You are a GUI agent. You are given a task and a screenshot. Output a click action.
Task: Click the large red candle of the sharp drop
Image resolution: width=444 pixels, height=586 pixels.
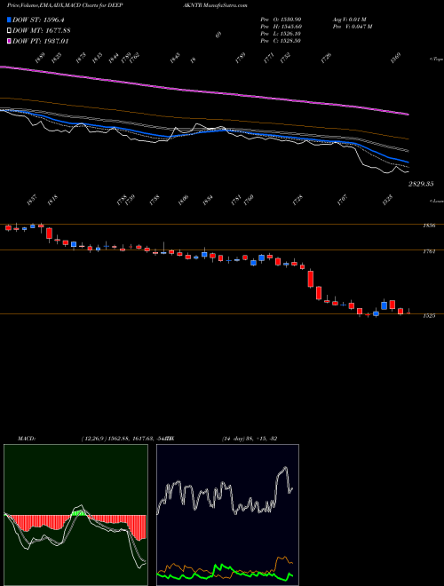click(311, 279)
